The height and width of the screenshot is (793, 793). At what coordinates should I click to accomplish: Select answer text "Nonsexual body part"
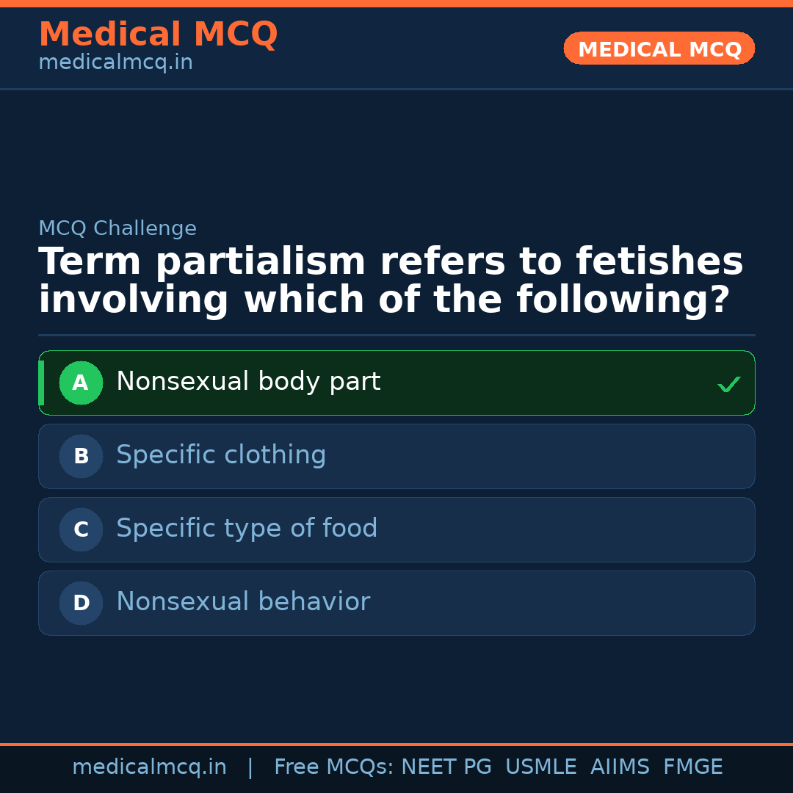click(248, 382)
